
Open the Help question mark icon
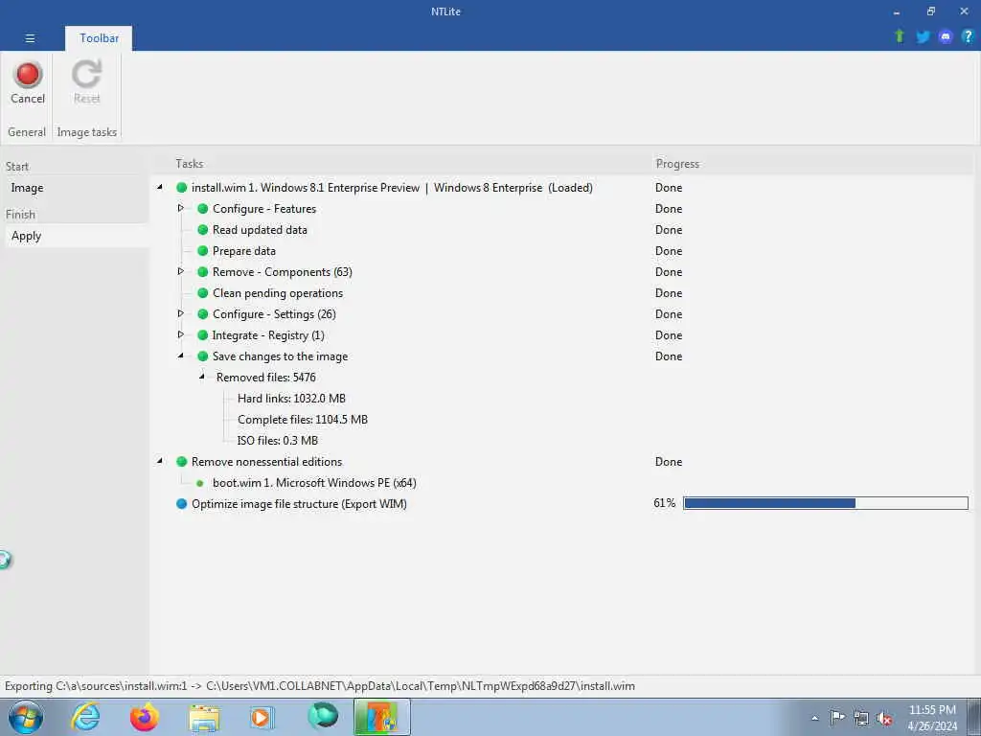(968, 36)
